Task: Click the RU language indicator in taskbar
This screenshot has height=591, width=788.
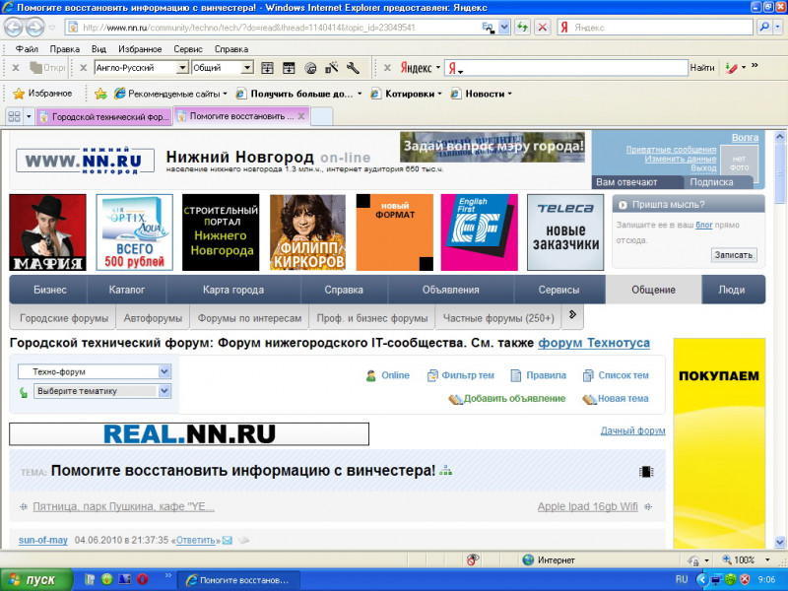Action: tap(682, 579)
